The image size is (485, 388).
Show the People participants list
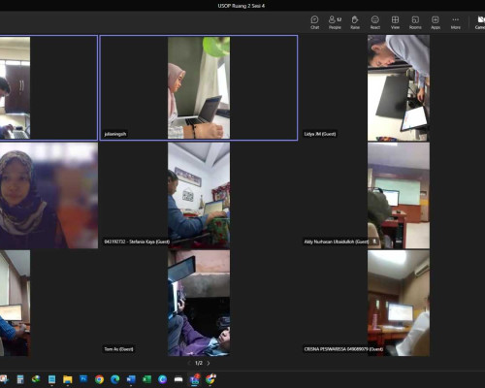point(335,22)
